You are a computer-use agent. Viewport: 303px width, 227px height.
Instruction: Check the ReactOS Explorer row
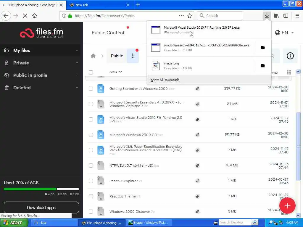coord(91,181)
